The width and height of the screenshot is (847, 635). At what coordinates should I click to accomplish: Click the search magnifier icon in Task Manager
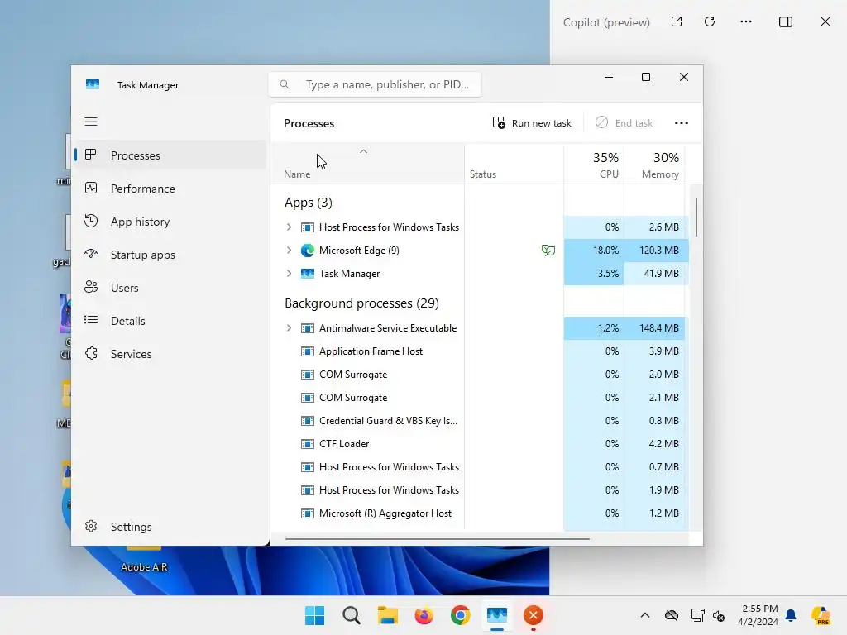coord(285,84)
